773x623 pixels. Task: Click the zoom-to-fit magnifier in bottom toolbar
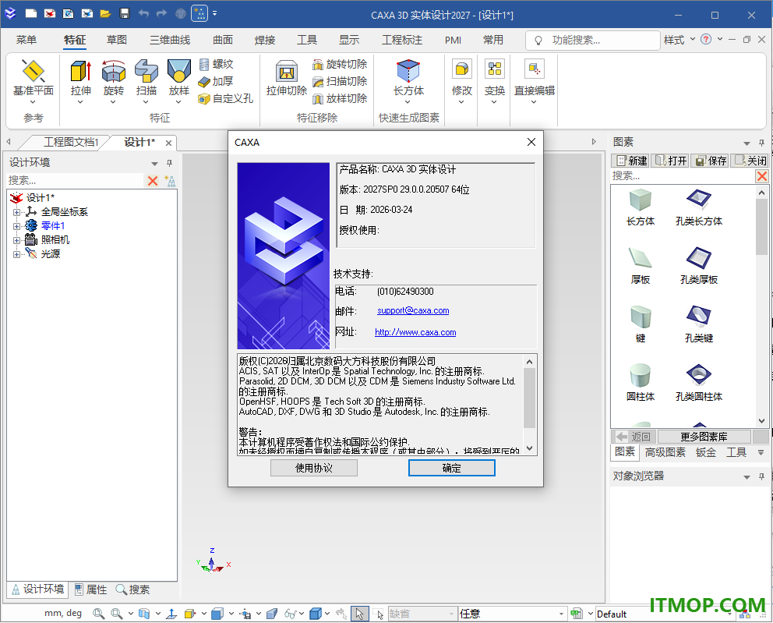[x=98, y=614]
